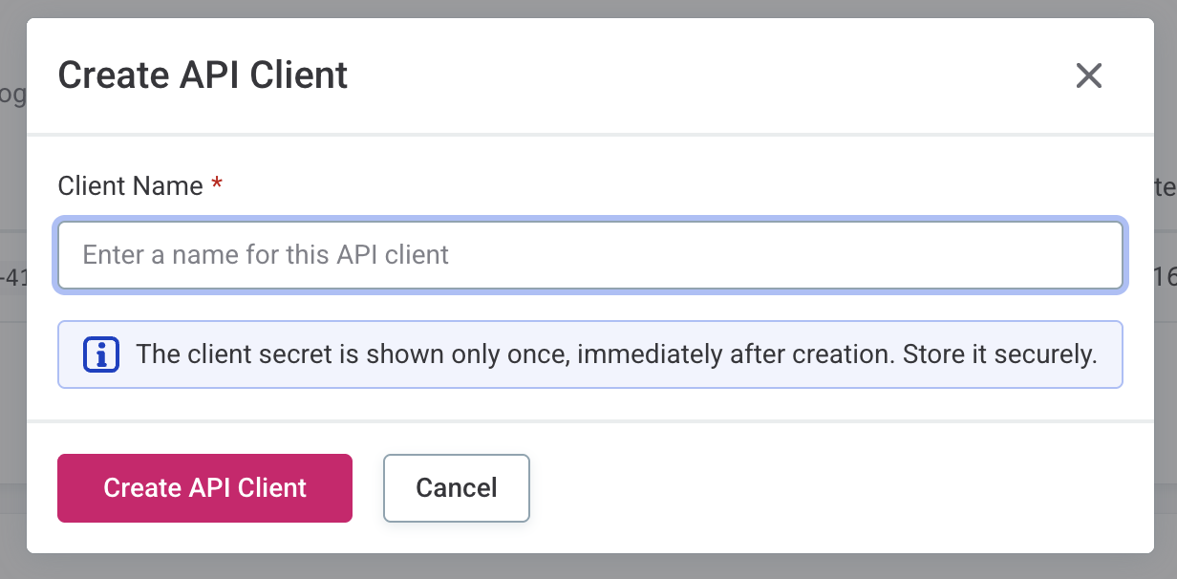Select the Cancel button

[456, 488]
